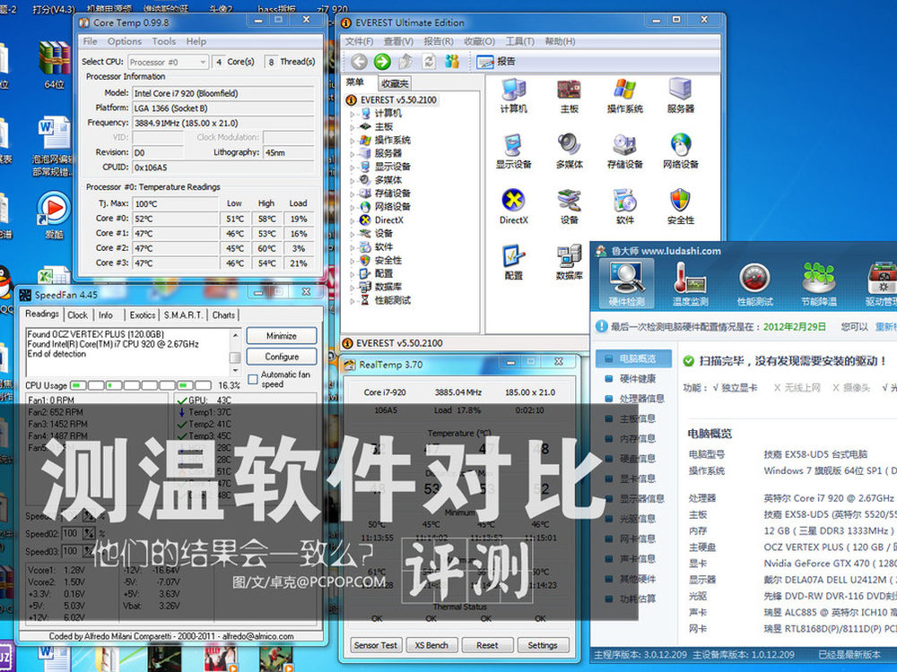897x672 pixels.
Task: Click EVEREST toolbar green Forward arrow
Action: click(382, 61)
